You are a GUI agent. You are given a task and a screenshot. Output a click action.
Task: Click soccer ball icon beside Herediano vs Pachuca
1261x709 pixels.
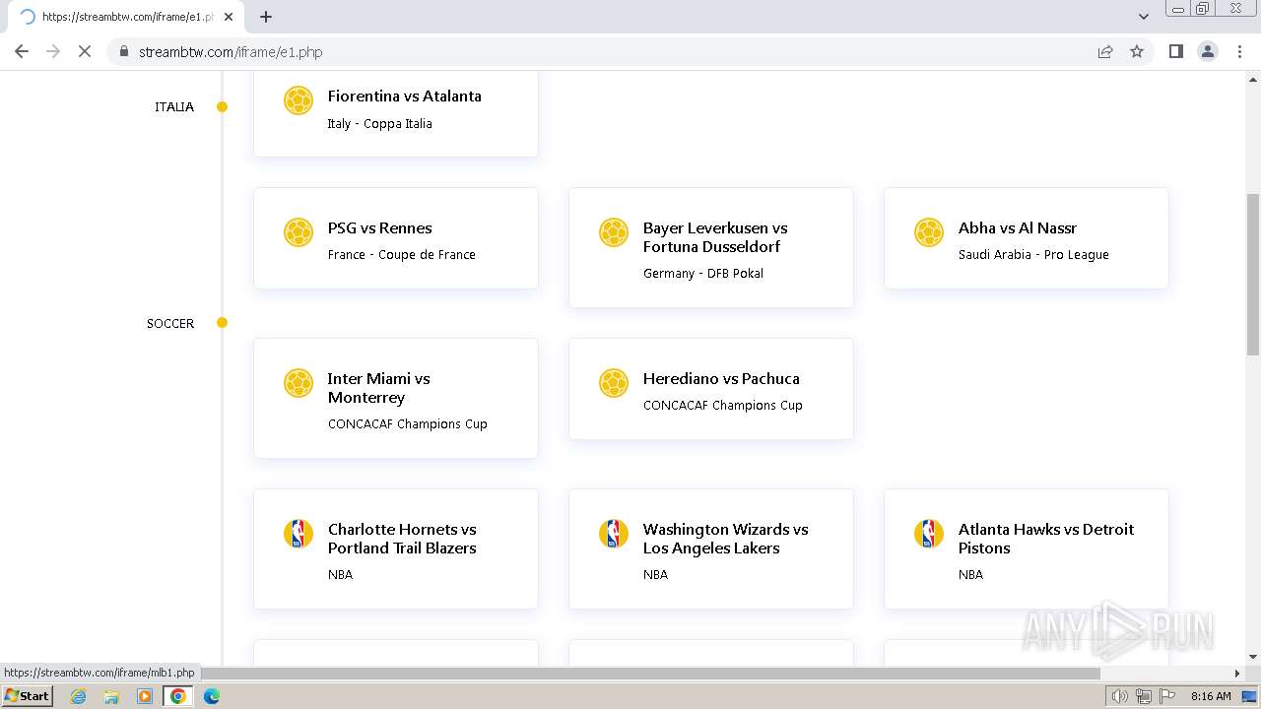(x=614, y=383)
